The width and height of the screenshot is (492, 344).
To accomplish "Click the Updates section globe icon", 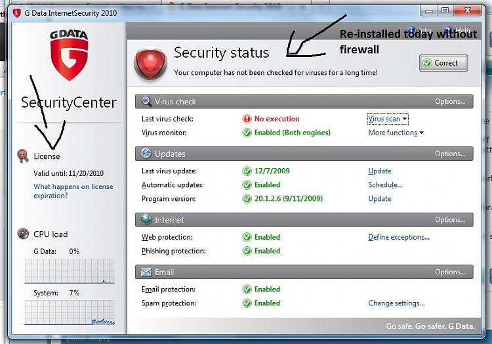I will pyautogui.click(x=146, y=154).
